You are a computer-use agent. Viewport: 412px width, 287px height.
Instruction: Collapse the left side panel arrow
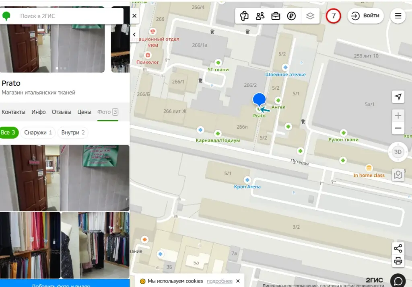click(x=134, y=35)
